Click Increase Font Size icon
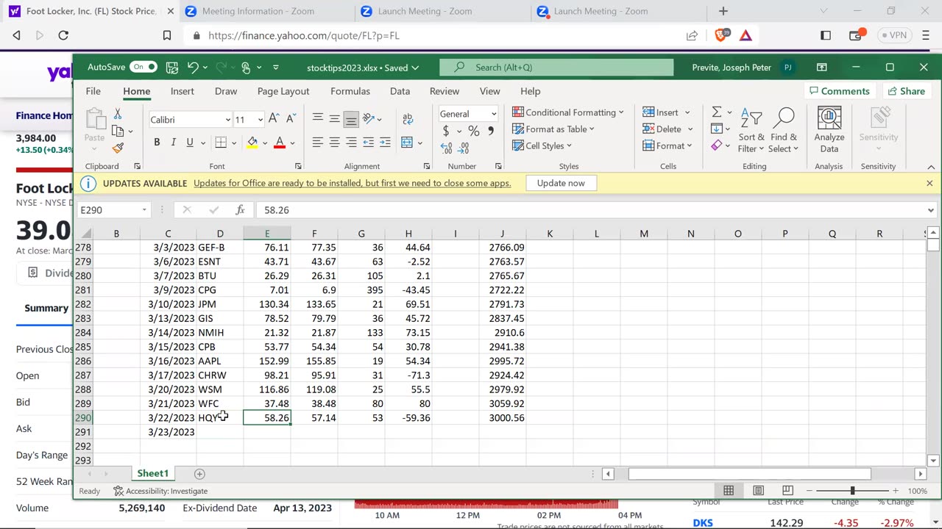Screen dimensions: 942x529 (x=274, y=118)
